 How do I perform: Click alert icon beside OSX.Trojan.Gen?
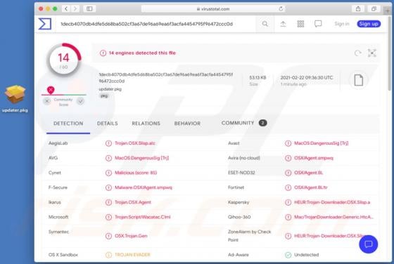pyautogui.click(x=108, y=236)
